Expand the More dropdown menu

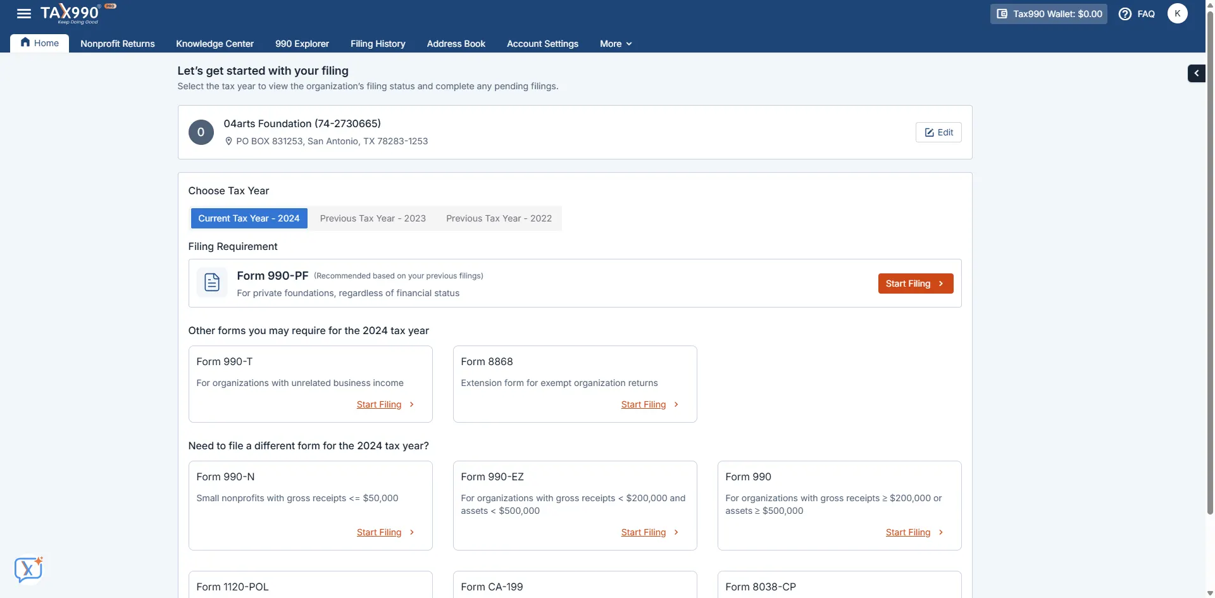pos(615,44)
